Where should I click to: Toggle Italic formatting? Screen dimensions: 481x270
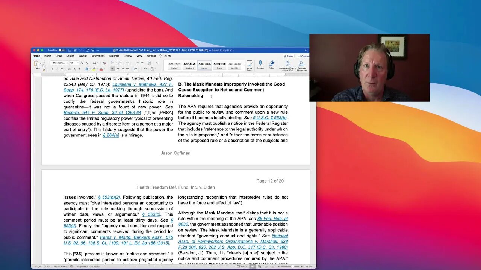tap(57, 69)
